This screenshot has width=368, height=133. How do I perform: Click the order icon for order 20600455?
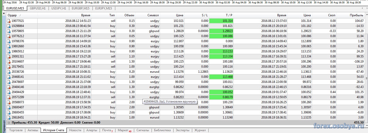pos(9,112)
